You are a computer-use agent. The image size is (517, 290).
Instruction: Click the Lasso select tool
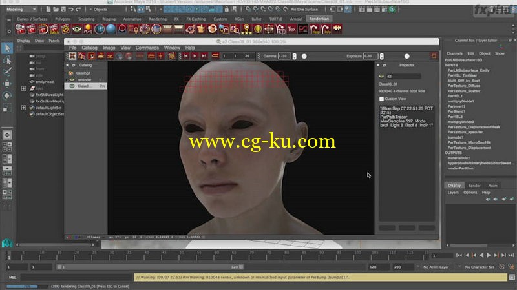point(7,61)
